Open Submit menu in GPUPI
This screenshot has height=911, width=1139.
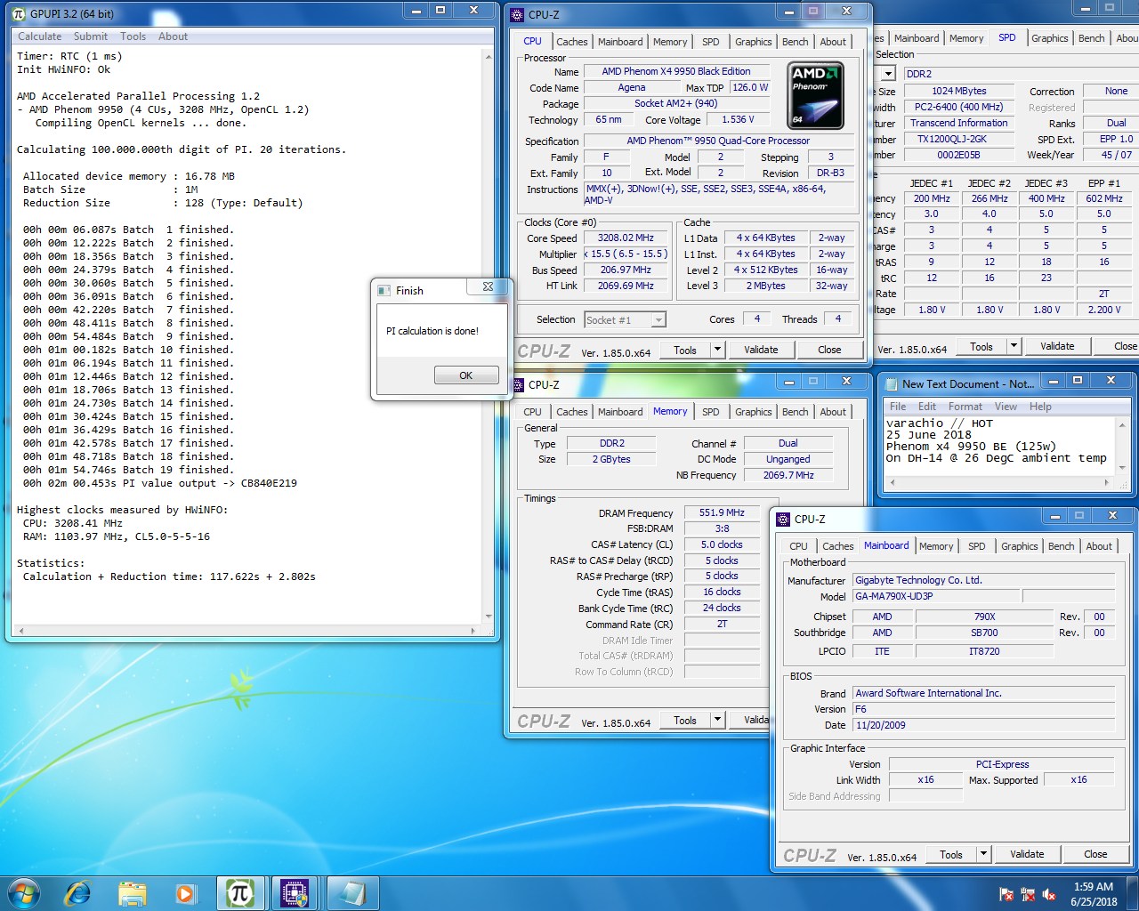pos(91,36)
